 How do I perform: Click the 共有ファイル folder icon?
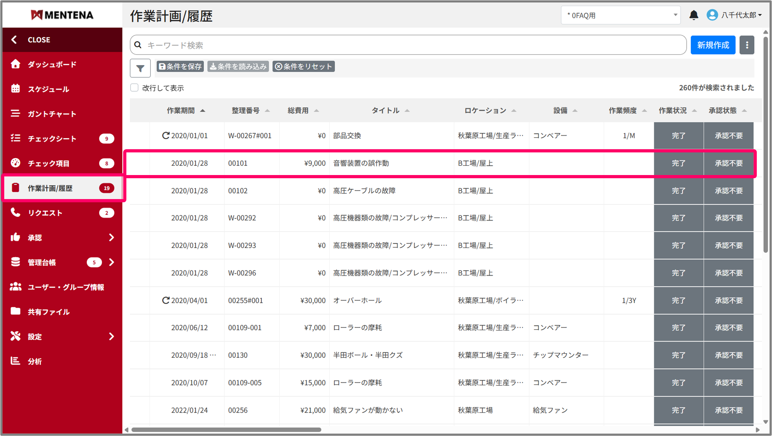coord(15,311)
